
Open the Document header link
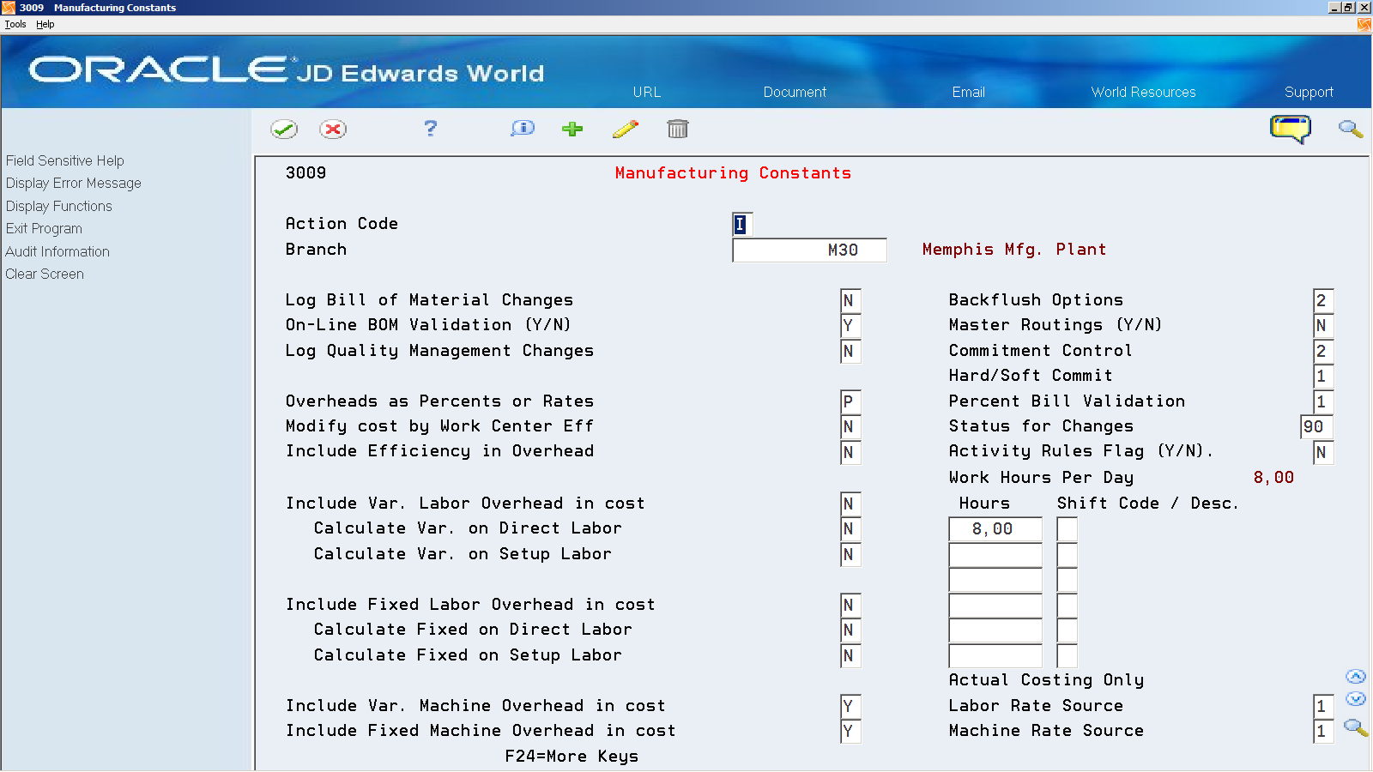coord(795,92)
